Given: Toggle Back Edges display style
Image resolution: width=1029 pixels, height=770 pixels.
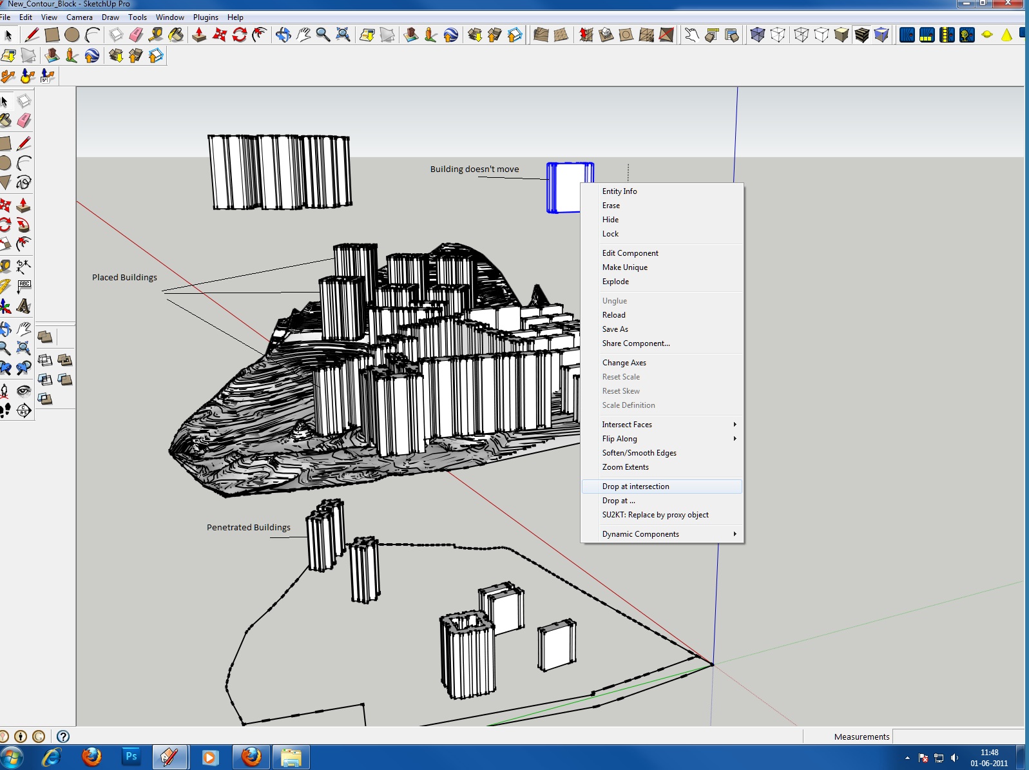Looking at the screenshot, I should pos(778,35).
